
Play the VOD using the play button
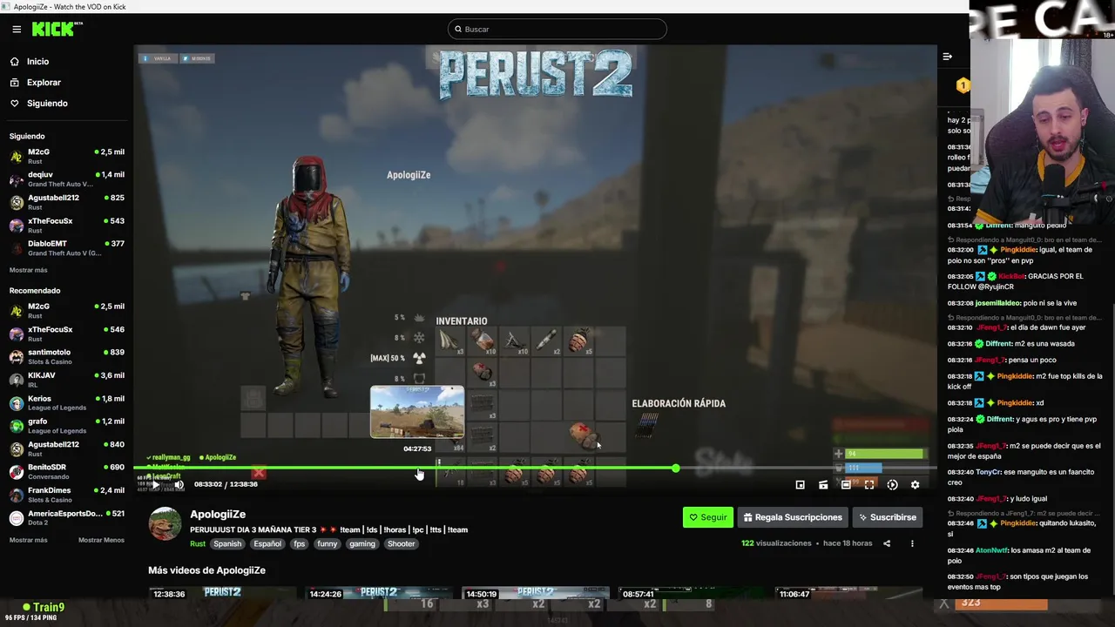click(156, 485)
